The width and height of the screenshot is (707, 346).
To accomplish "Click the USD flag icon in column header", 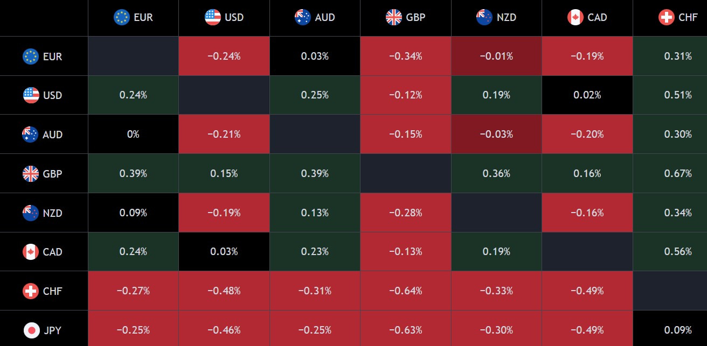I will 213,17.
